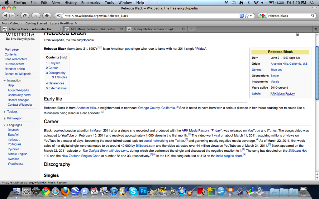Close the Rebecca Black tab
319x199 pixels.
[x=59, y=29]
